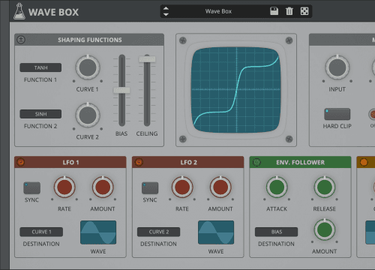Open LFO 1 destination dropdown showing Curve 1

[41, 232]
